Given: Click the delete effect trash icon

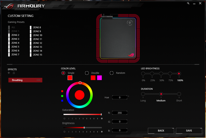Looking at the screenshot, I should pyautogui.click(x=14, y=73).
